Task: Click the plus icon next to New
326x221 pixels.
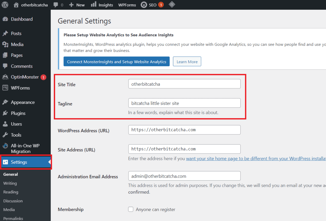Action: click(71, 5)
